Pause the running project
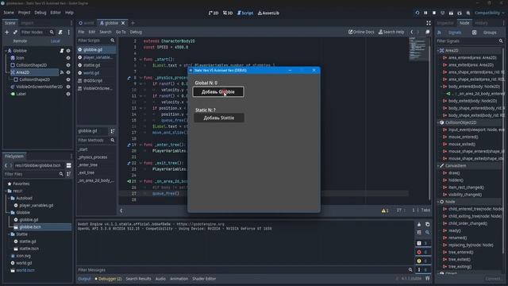This screenshot has width=508, height=286. 425,13
